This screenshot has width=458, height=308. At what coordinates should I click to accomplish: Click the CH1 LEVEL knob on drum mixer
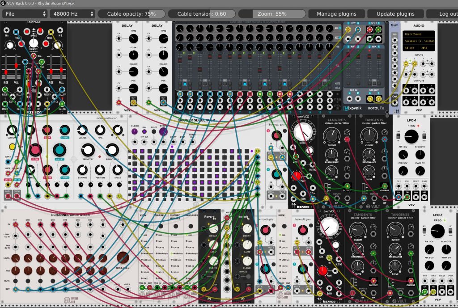[x=15, y=258]
